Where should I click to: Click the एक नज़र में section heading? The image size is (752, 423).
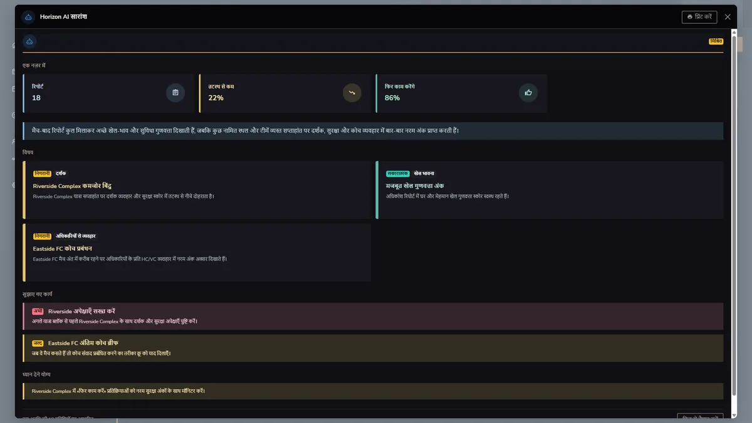(x=34, y=65)
